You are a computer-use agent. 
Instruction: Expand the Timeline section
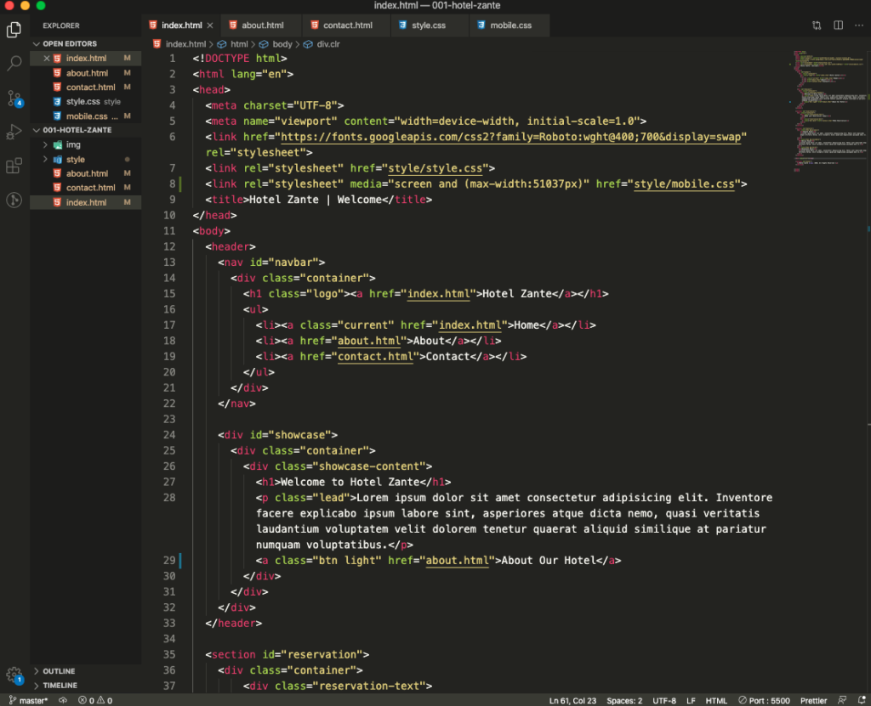click(x=60, y=686)
